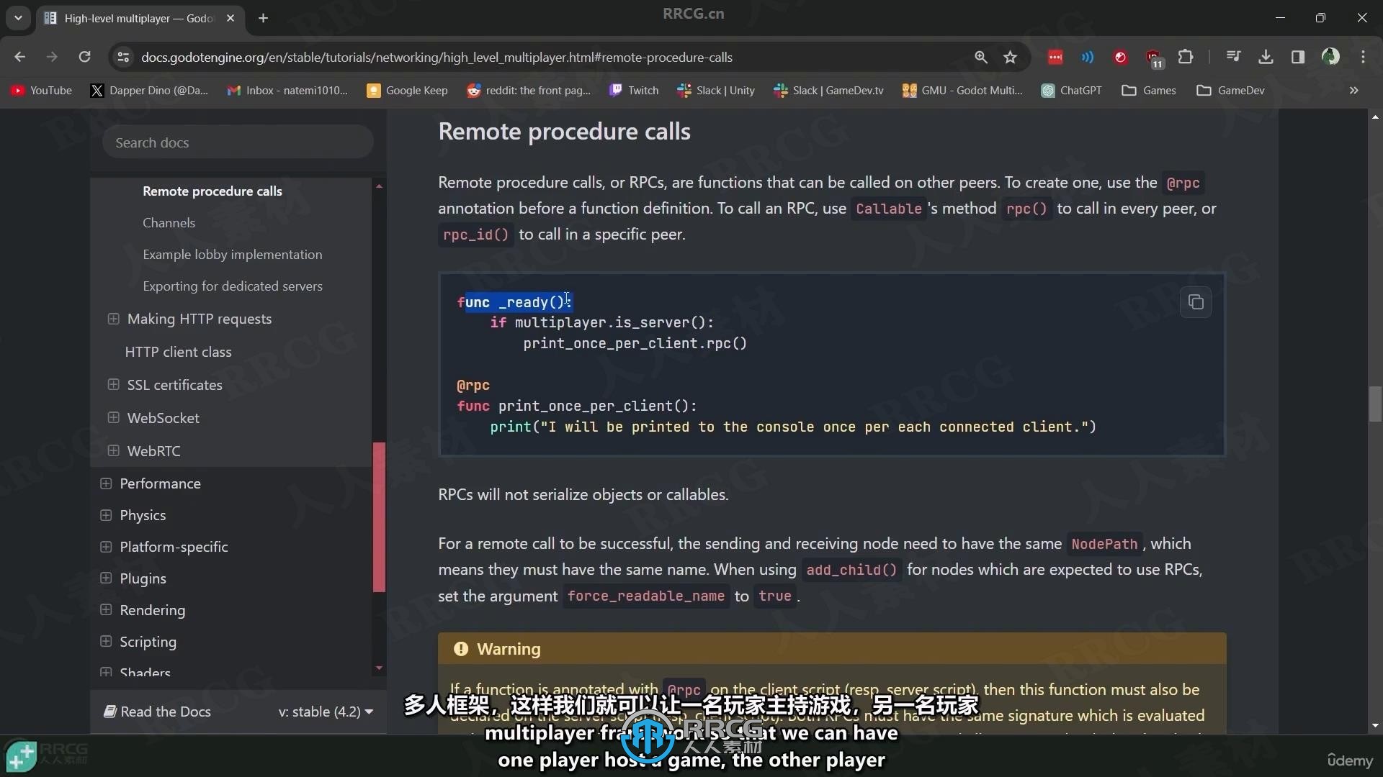Click the pink sidebar scrollbar thumb
The width and height of the screenshot is (1383, 777).
click(379, 517)
